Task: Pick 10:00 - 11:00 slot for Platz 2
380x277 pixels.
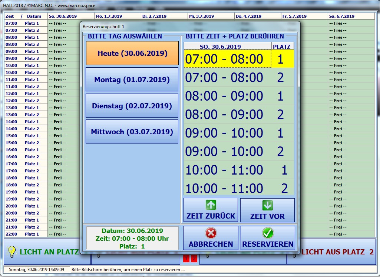Action: [x=239, y=189]
